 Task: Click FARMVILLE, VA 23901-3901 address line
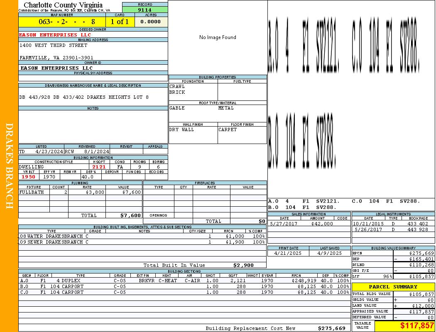[x=56, y=58]
